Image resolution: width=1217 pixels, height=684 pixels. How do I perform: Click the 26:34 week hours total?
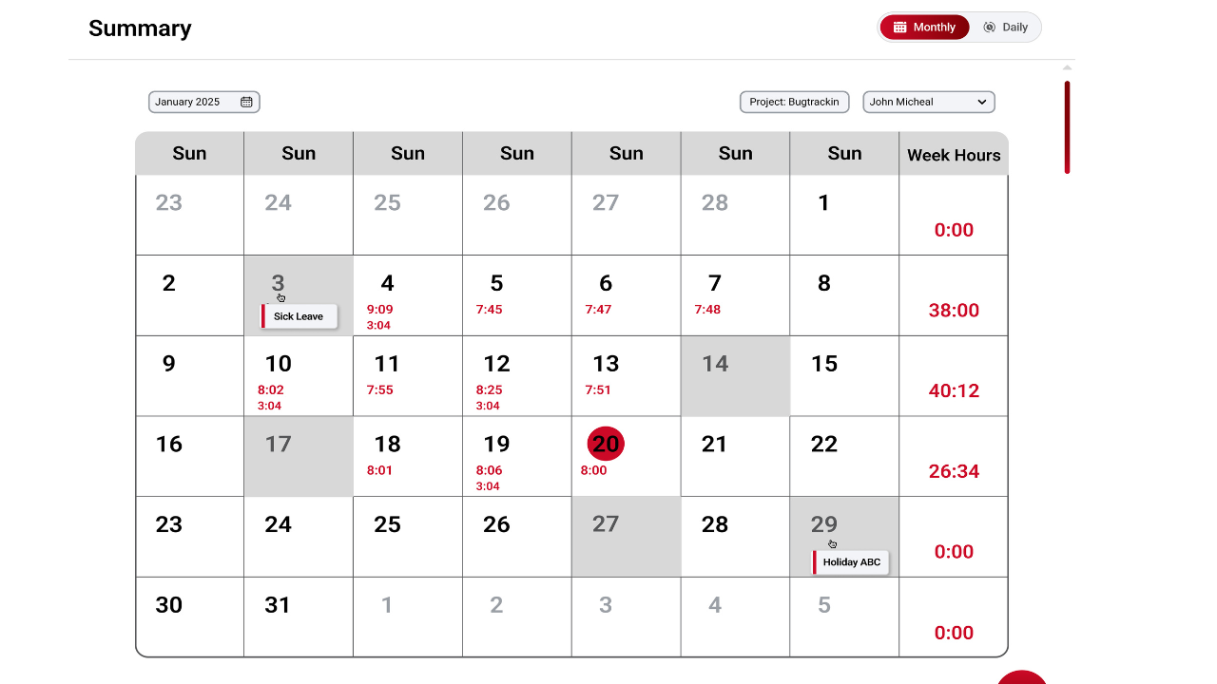point(954,472)
